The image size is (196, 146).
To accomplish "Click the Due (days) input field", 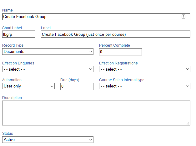I will tap(77, 86).
